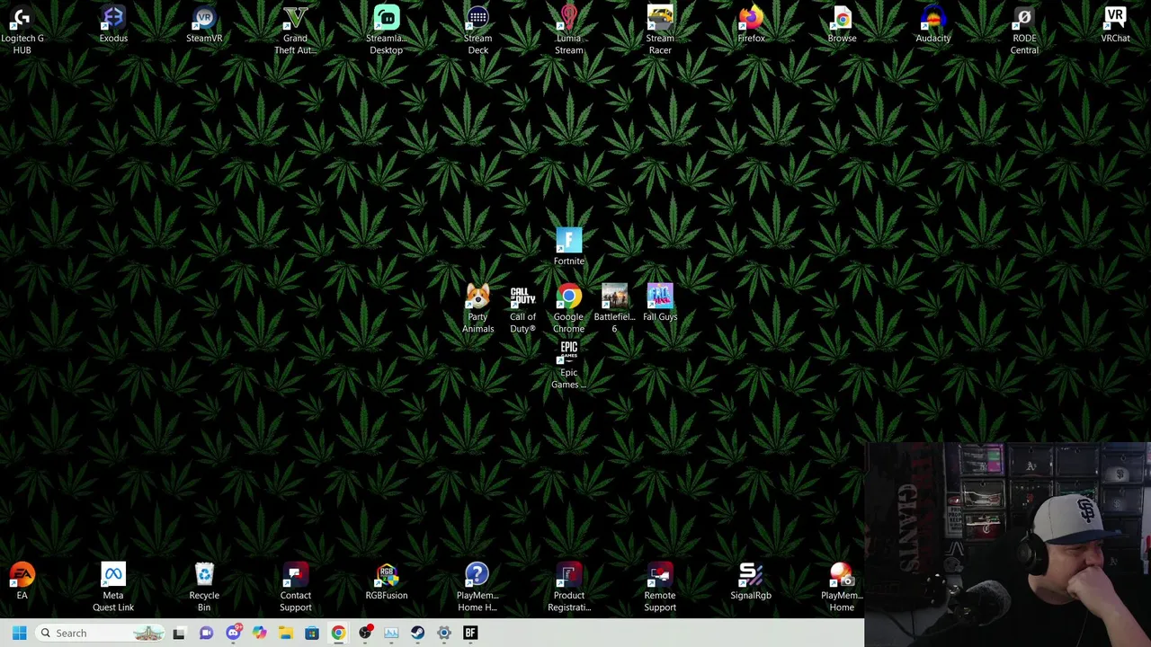Screen dimensions: 1151x647
Task: Open Settings gear on the taskbar
Action: [444, 633]
